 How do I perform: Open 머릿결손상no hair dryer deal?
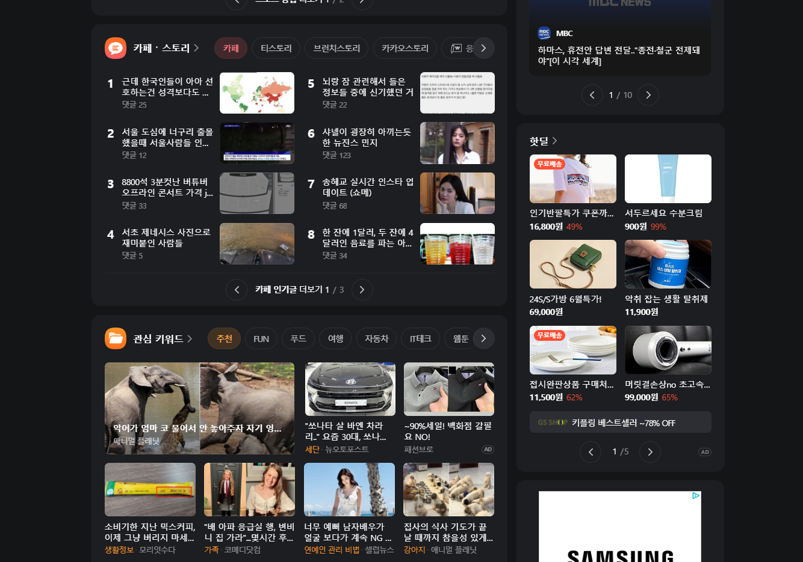click(668, 350)
